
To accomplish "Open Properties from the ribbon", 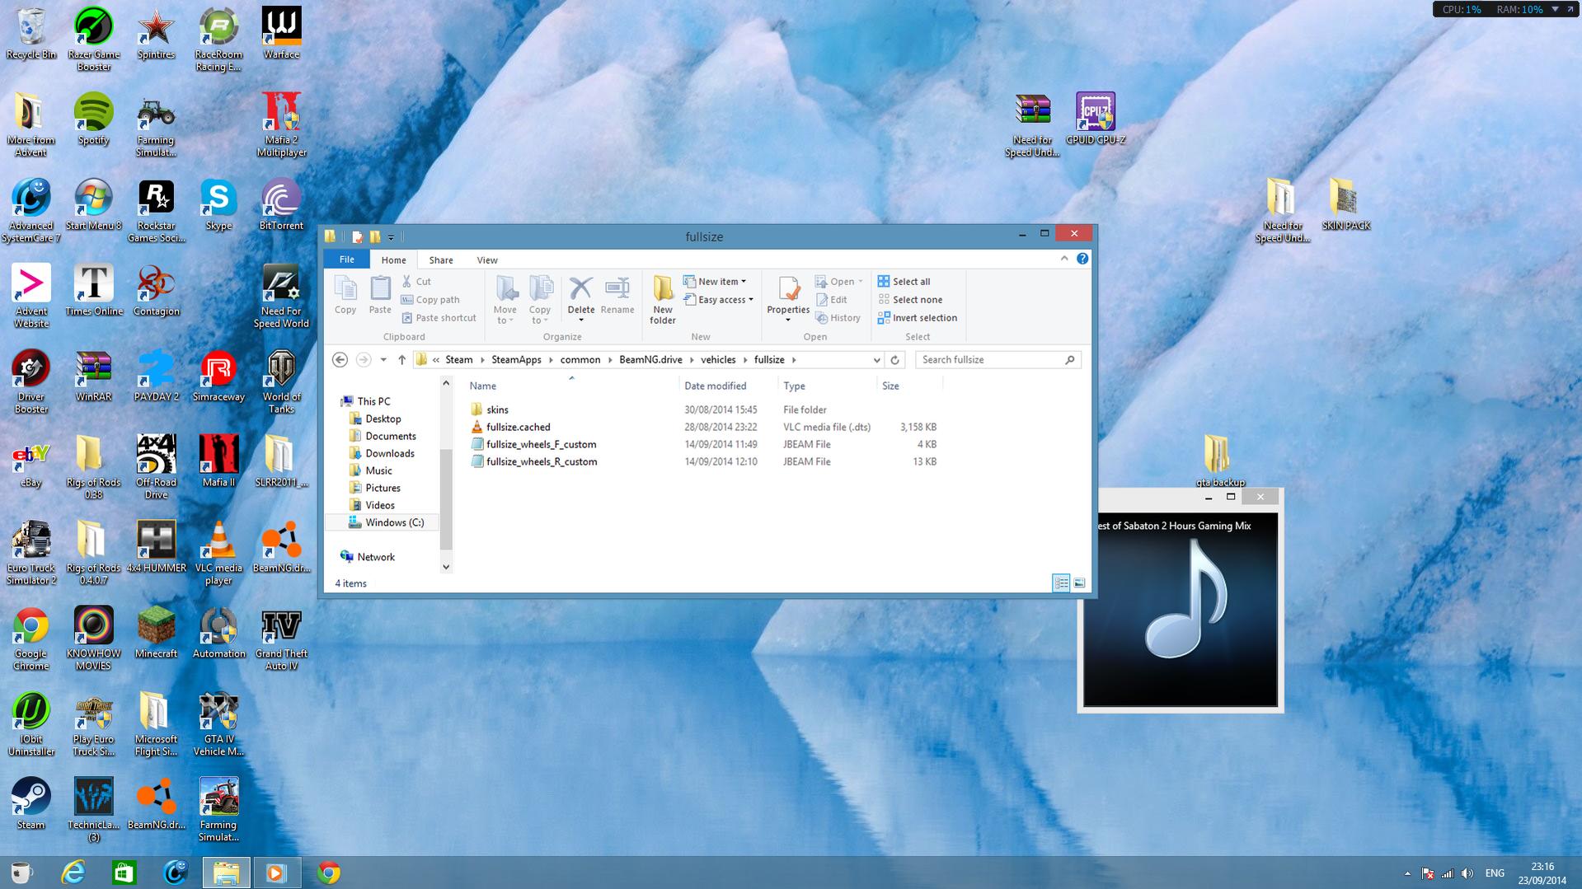I will pos(788,291).
